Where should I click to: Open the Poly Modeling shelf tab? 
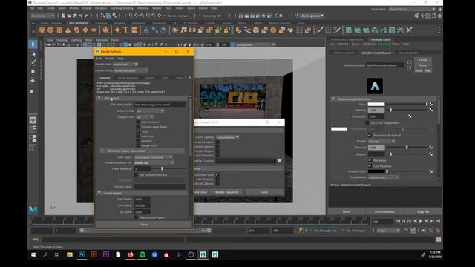coord(78,23)
